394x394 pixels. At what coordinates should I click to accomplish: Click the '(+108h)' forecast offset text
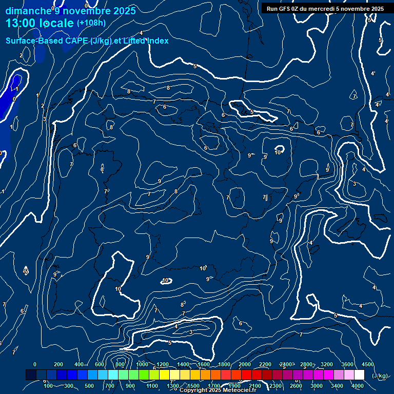(x=91, y=23)
